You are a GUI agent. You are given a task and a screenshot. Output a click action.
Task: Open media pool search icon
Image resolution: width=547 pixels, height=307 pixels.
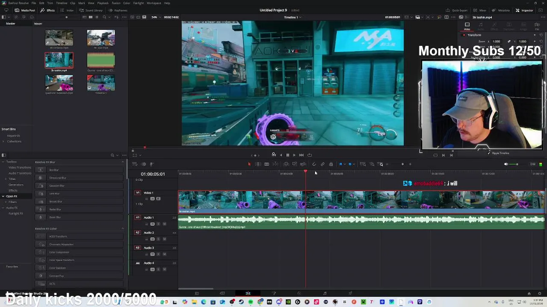coord(104,17)
